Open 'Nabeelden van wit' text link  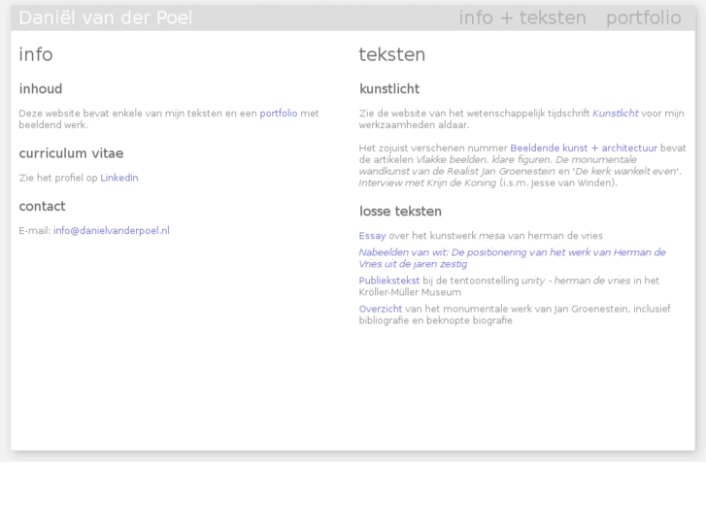[x=512, y=258]
